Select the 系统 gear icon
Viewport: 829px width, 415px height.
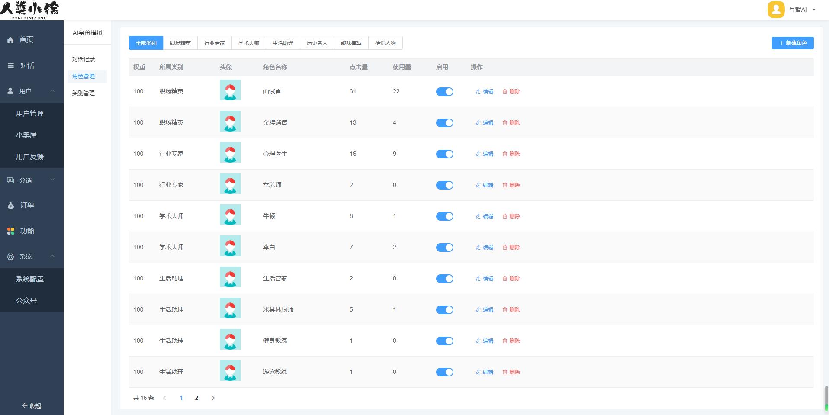10,257
